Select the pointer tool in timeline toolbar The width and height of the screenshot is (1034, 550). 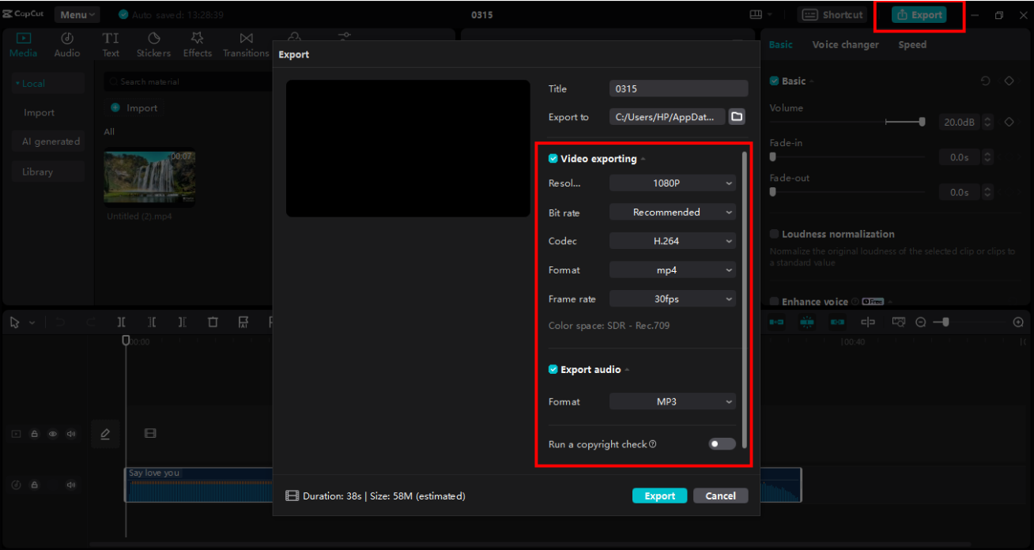(x=15, y=322)
